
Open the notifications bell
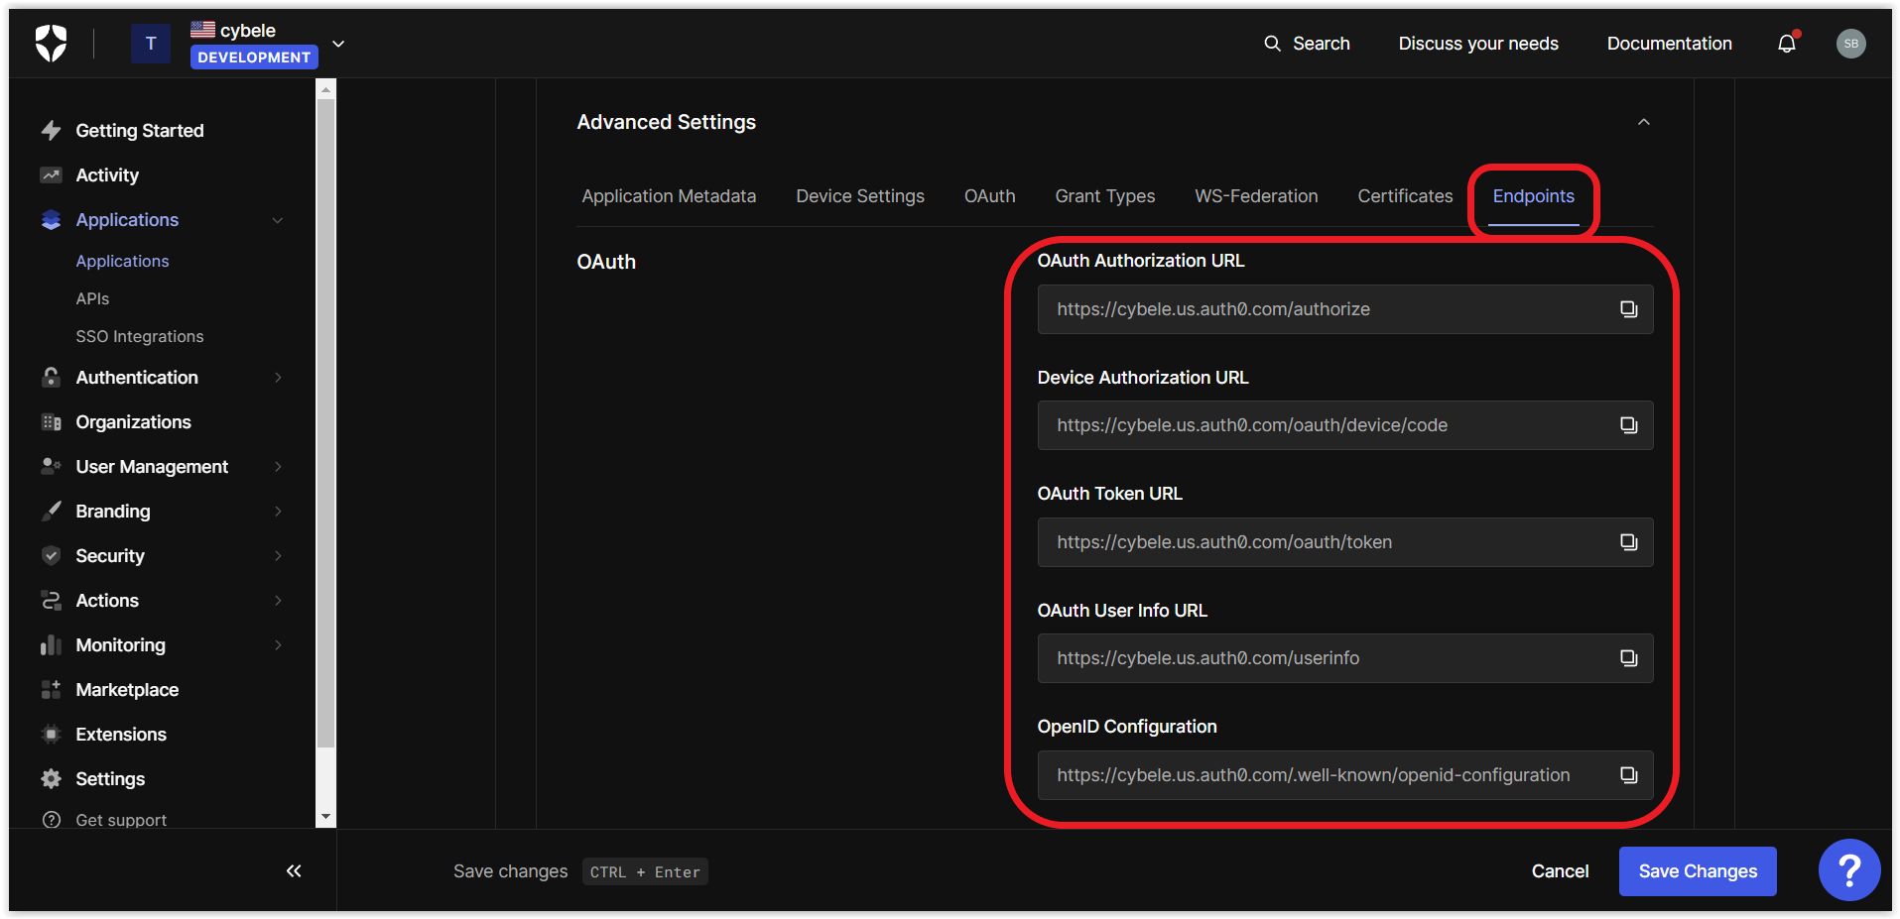coord(1787,44)
